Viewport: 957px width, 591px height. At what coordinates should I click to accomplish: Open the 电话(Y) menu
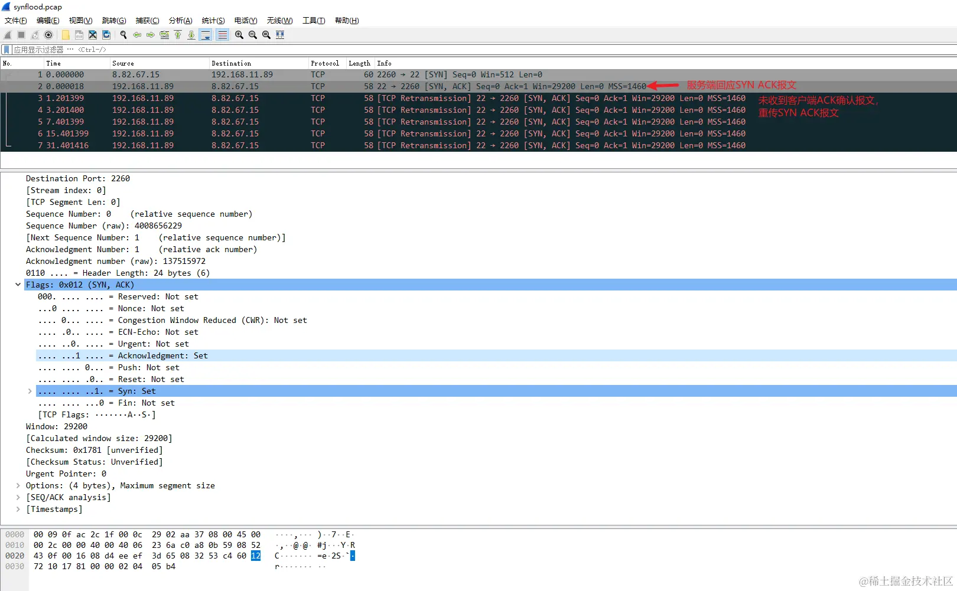click(x=246, y=21)
